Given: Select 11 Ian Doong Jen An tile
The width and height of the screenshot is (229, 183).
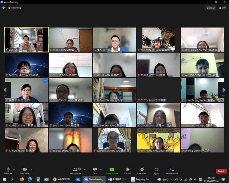Looking at the screenshot, I should coord(203,90).
